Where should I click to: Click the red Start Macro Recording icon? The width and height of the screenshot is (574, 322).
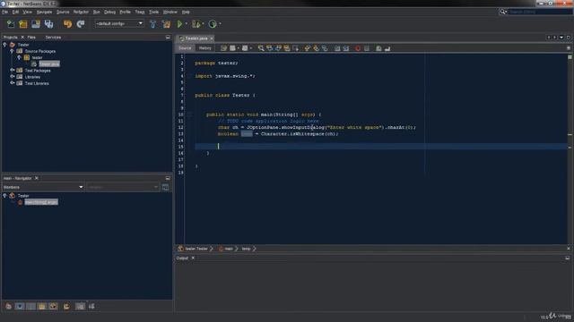[x=358, y=48]
